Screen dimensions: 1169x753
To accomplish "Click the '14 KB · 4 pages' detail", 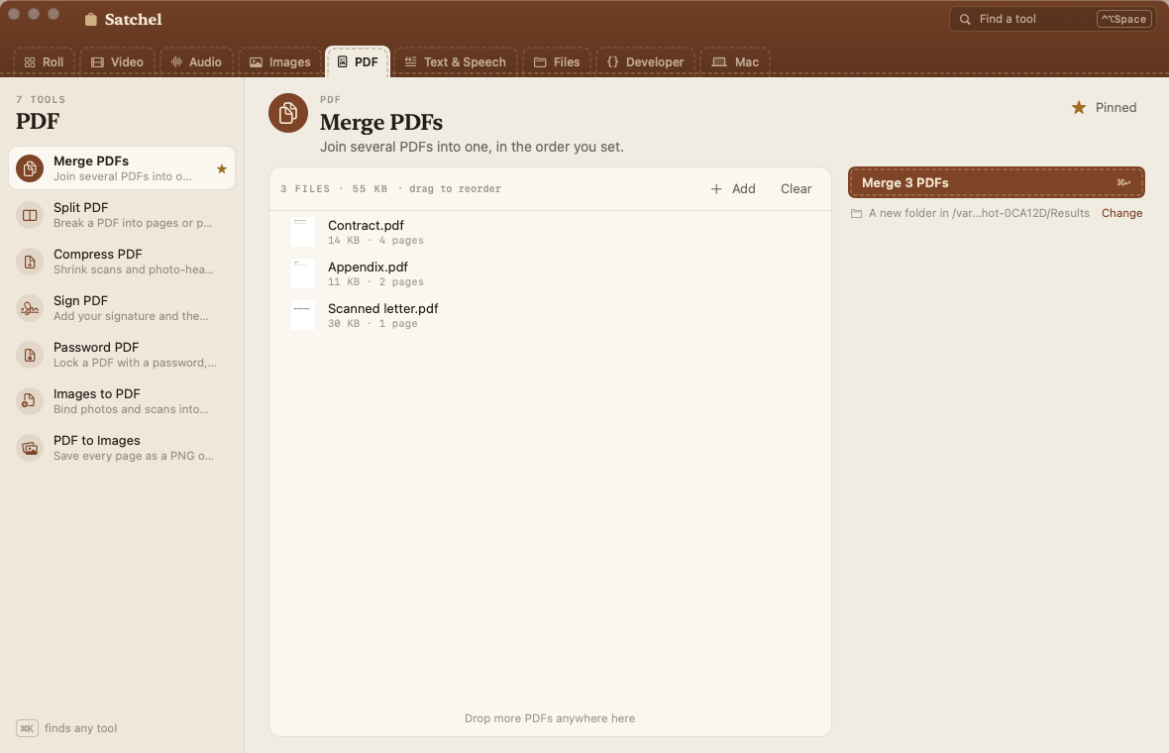I will pos(375,241).
